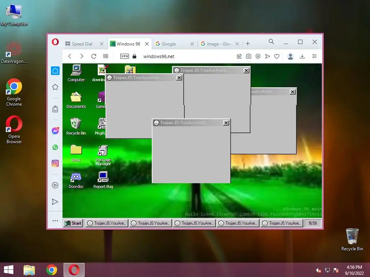
Task: Toggle the VPN badge
Action: coord(125,56)
